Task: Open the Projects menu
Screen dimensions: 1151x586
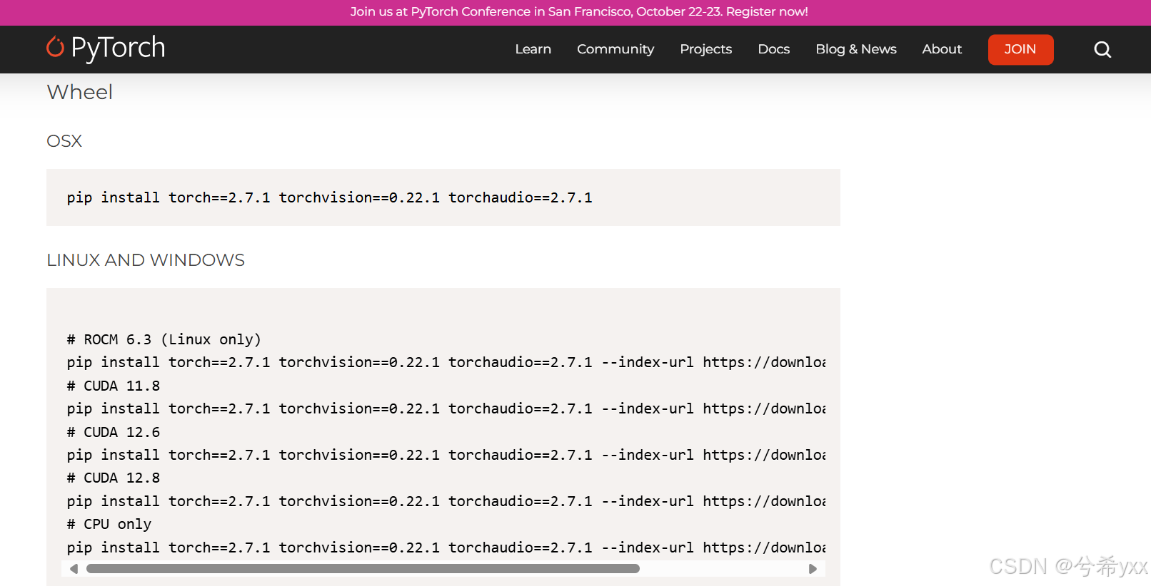Action: coord(705,49)
